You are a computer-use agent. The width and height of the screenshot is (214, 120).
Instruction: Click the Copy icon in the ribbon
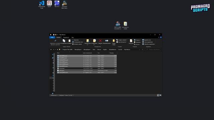[x=64, y=41]
